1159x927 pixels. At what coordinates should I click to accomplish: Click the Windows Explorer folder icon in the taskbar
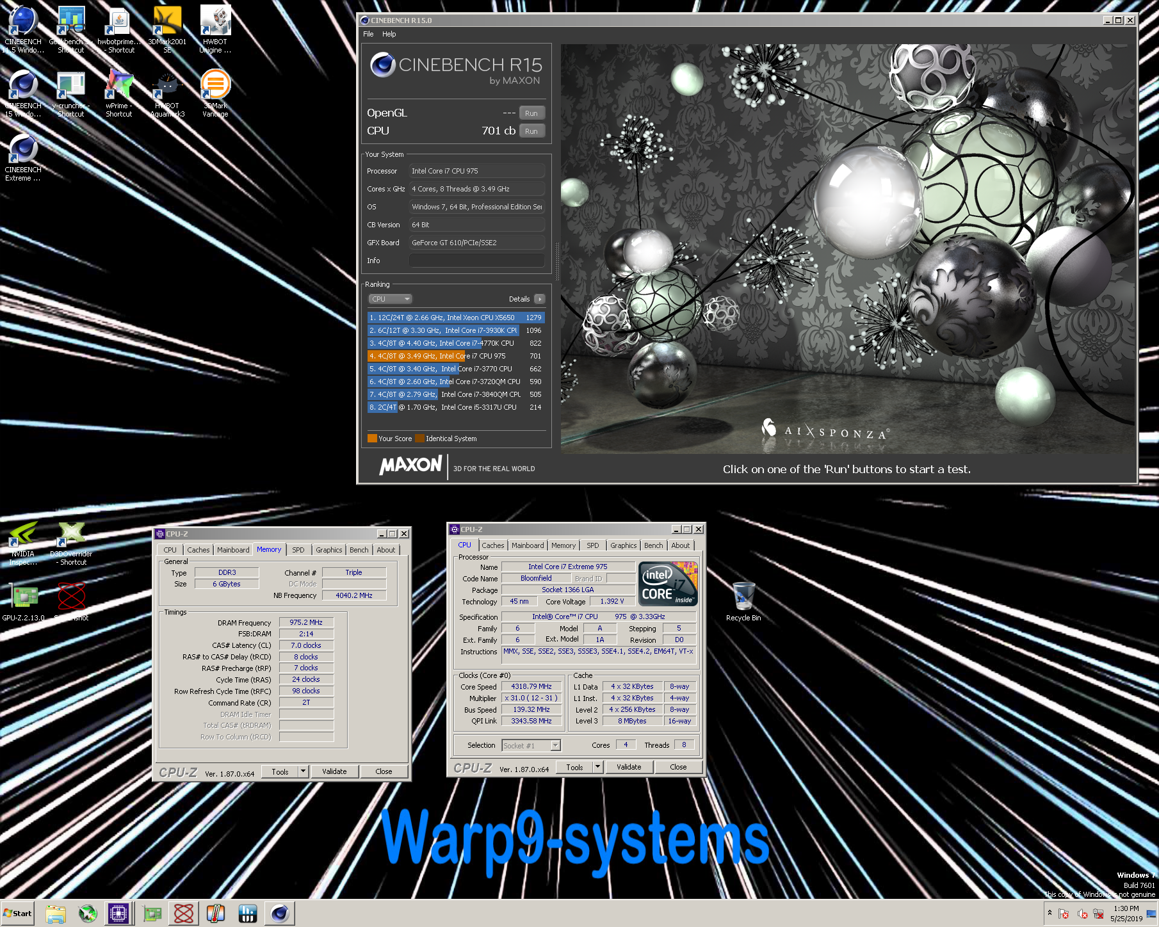[56, 914]
